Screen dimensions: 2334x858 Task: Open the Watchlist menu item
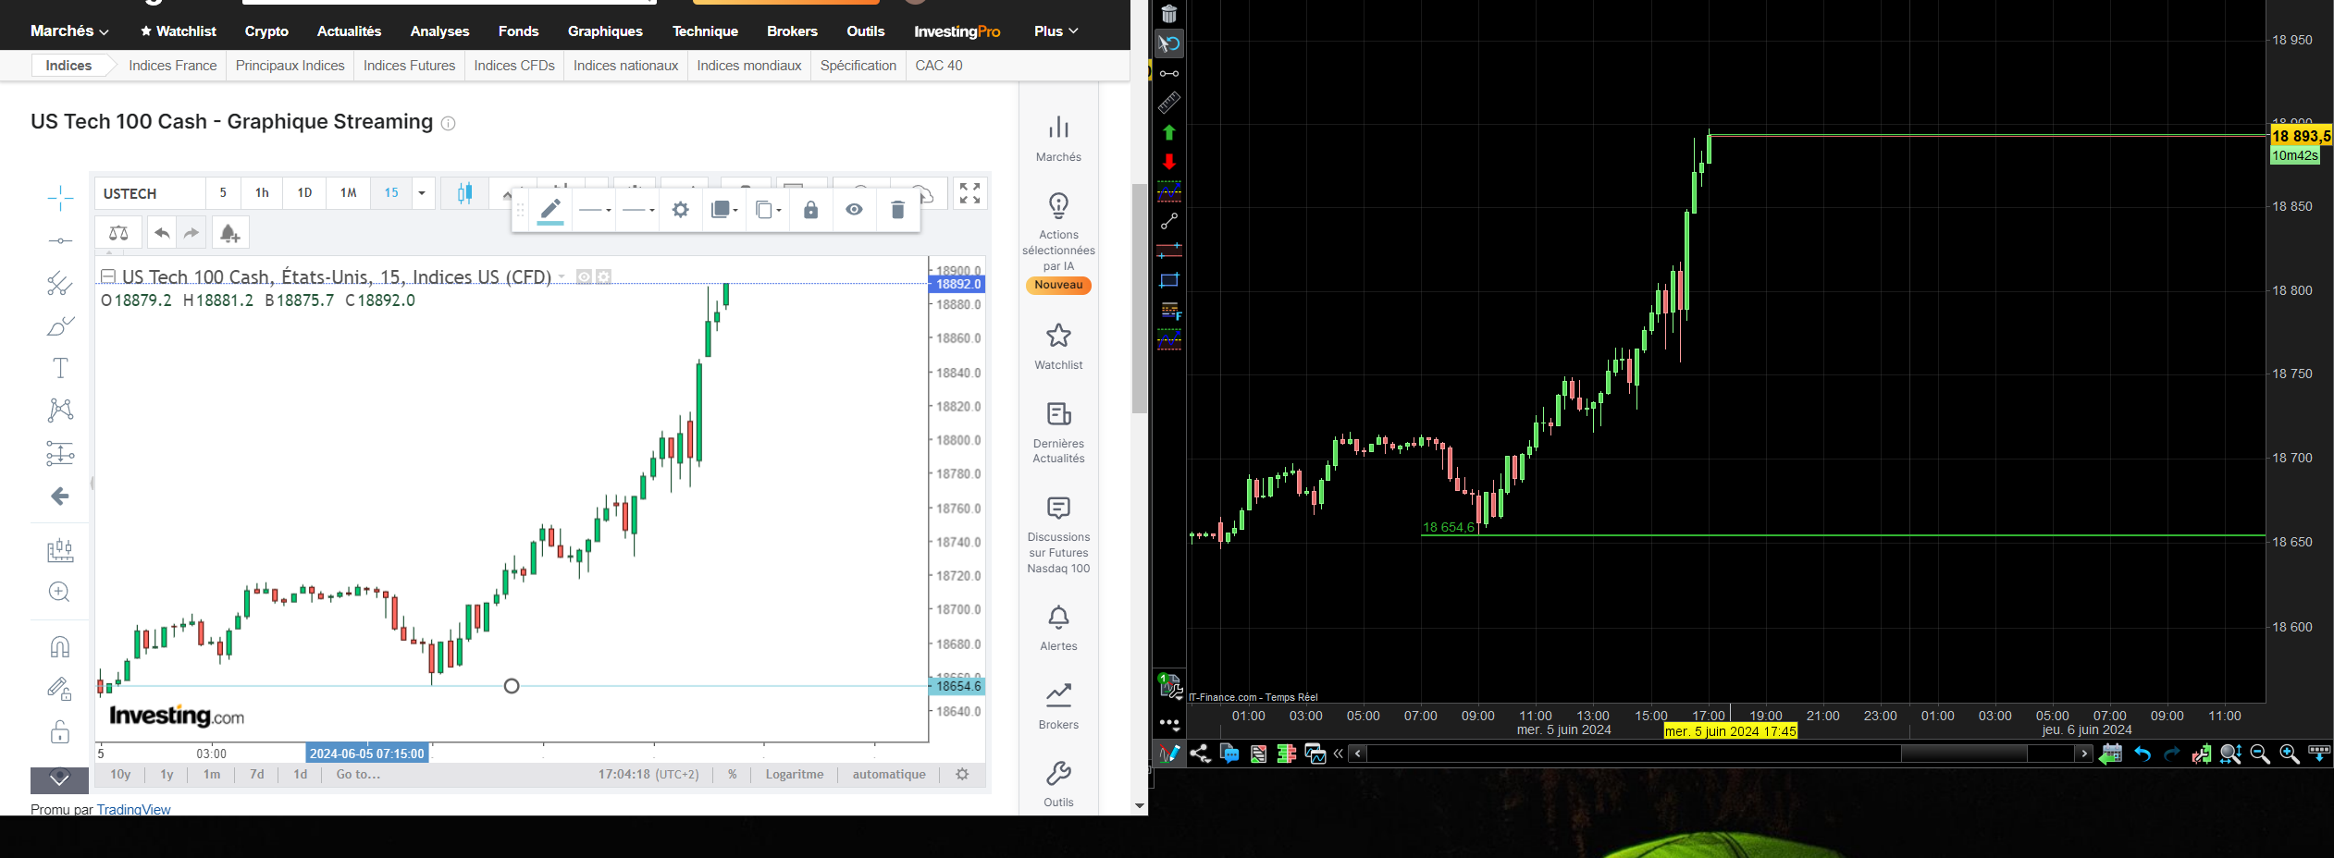pos(178,31)
